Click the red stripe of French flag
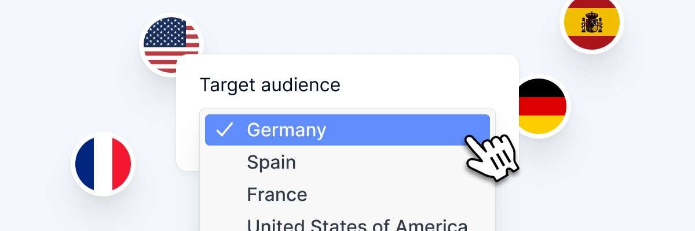The height and width of the screenshot is (231, 695). [122, 164]
